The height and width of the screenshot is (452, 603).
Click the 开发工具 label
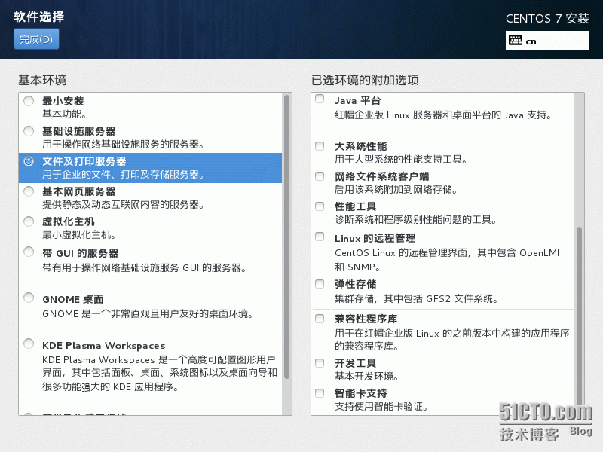[355, 363]
